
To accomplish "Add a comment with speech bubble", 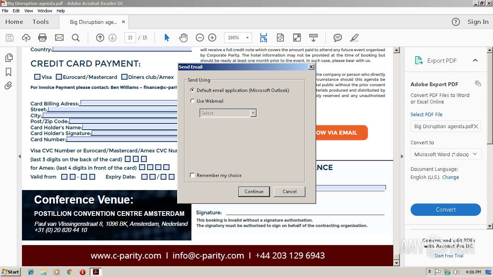I will pyautogui.click(x=338, y=38).
